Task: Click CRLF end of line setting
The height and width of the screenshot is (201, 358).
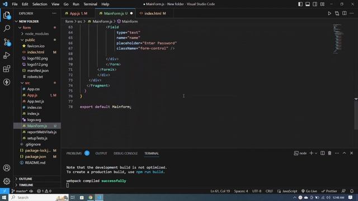Action: 269,191
